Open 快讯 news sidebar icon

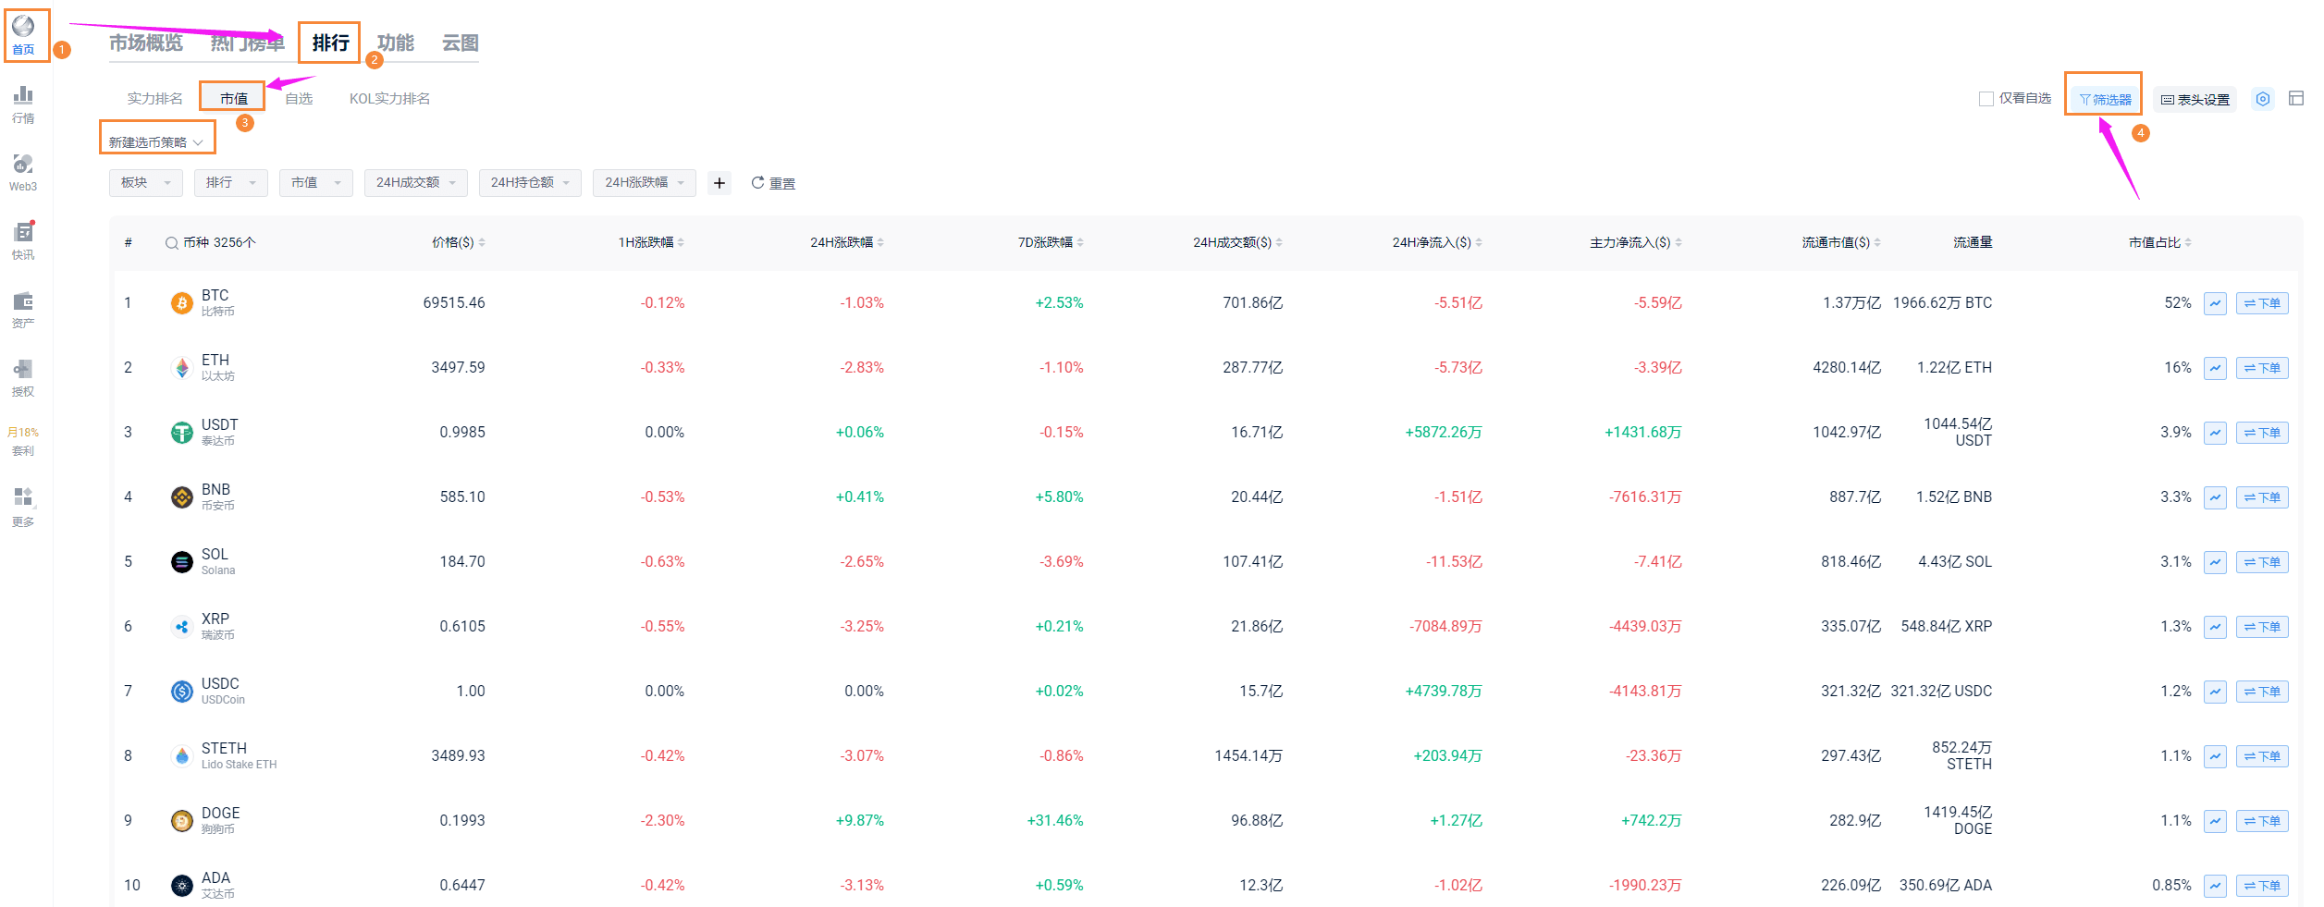pyautogui.click(x=23, y=241)
